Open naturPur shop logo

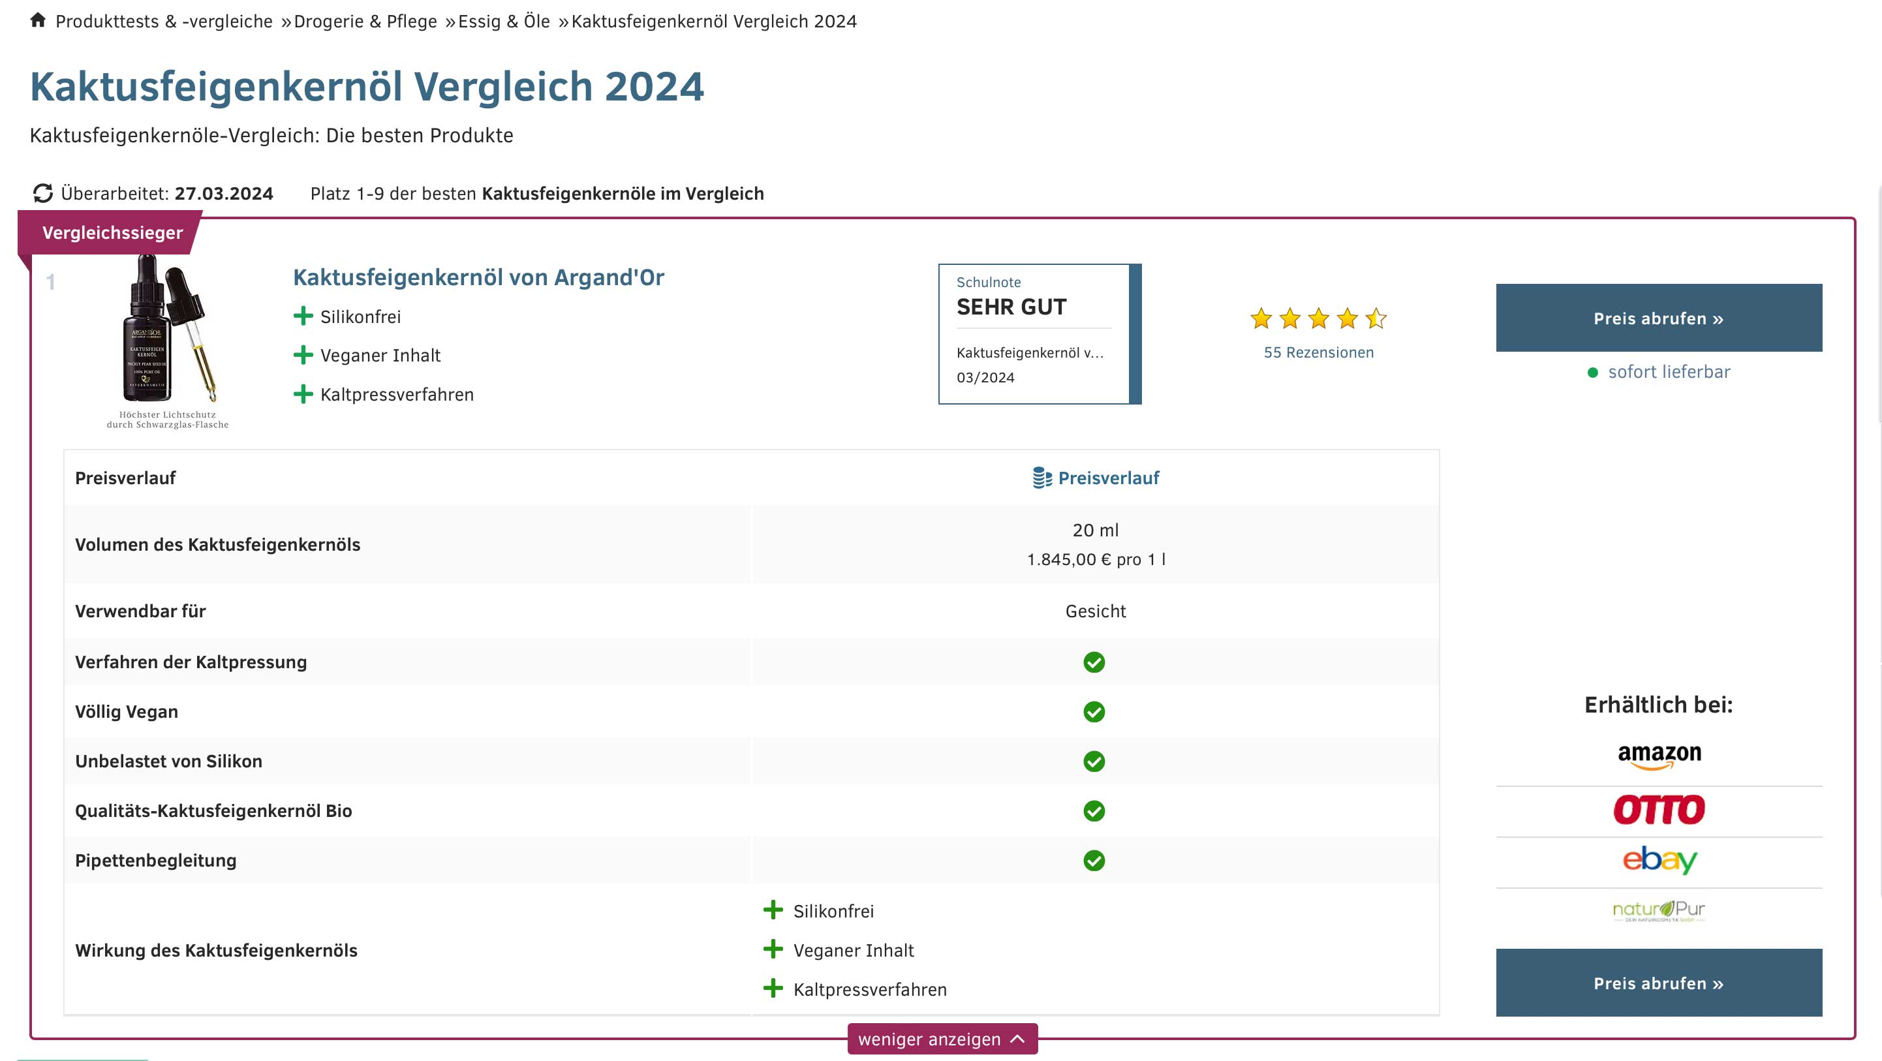[1659, 911]
